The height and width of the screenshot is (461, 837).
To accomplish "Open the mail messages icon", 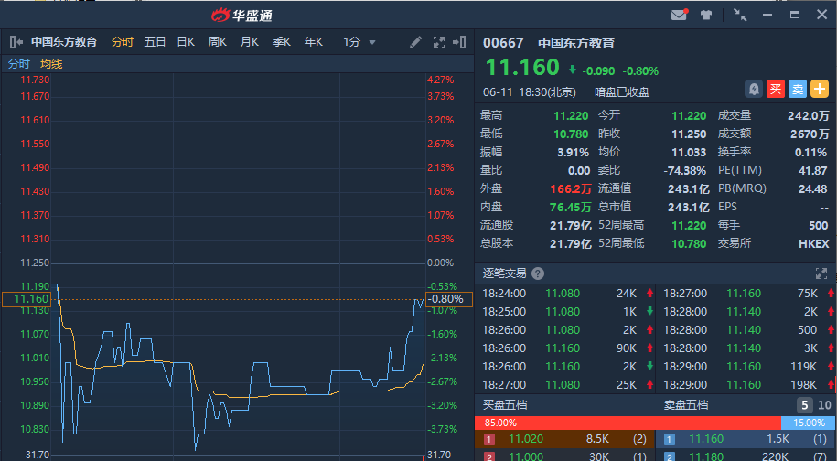I will (x=679, y=15).
